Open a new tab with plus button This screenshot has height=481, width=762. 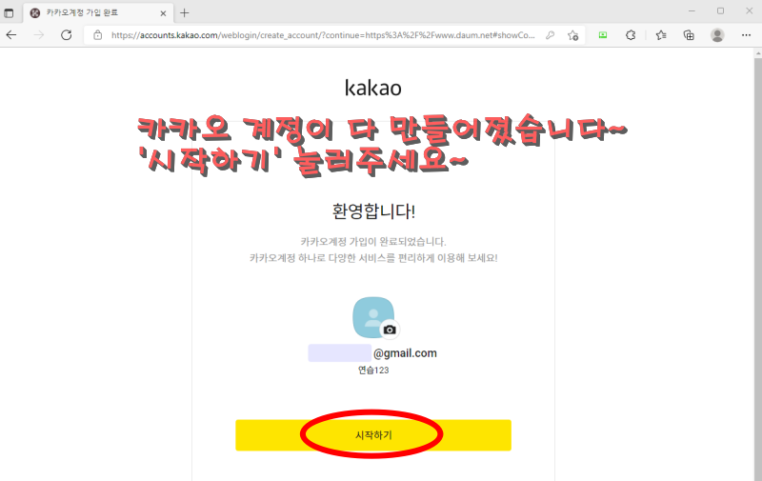184,13
